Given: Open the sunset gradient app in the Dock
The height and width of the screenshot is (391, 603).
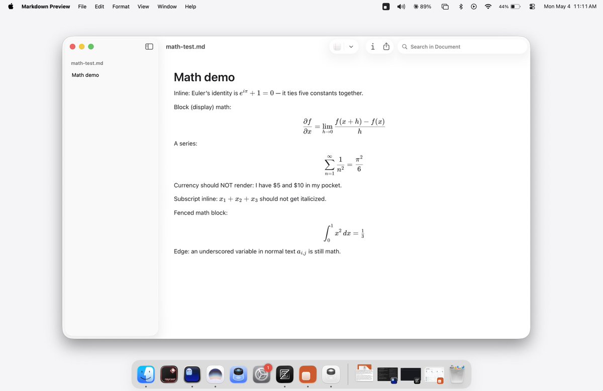Looking at the screenshot, I should pyautogui.click(x=216, y=374).
